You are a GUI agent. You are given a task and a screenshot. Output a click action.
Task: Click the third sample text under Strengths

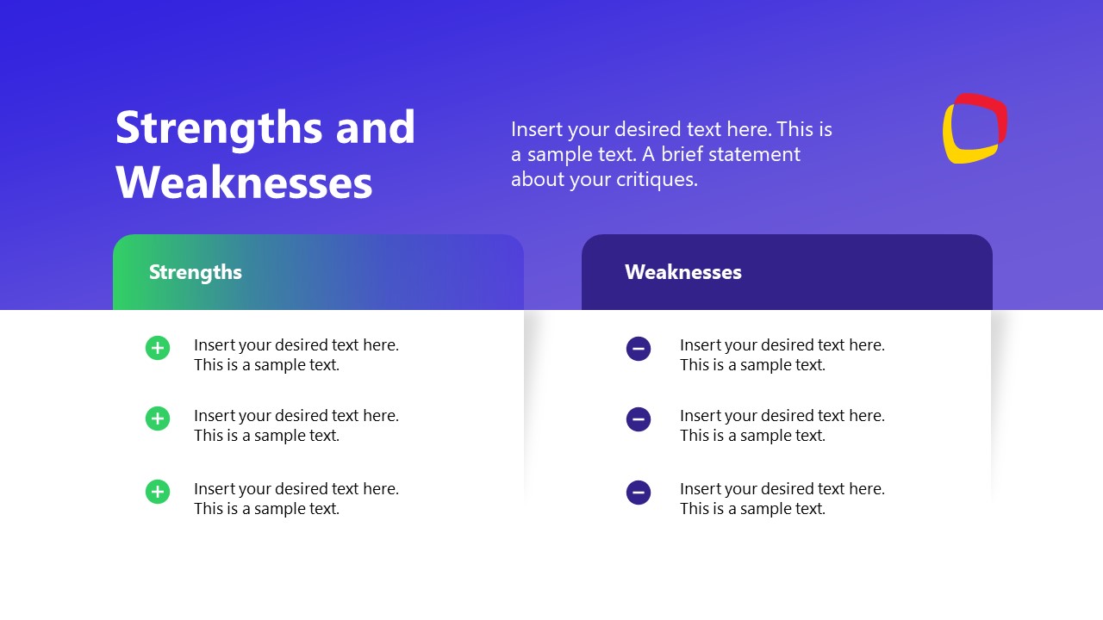point(296,499)
